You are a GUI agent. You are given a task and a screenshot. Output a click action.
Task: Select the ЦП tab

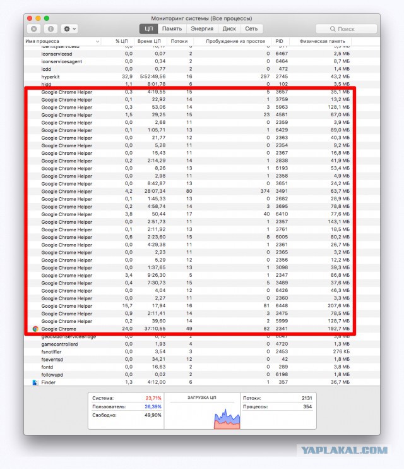point(148,28)
